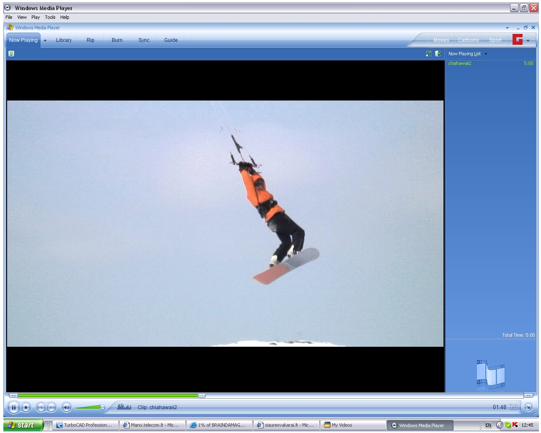Image resolution: width=541 pixels, height=433 pixels.
Task: Switch player to skin mode
Action: 528,407
